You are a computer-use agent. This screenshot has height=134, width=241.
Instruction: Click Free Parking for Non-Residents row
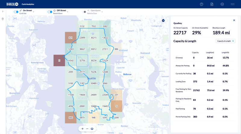click(205, 90)
